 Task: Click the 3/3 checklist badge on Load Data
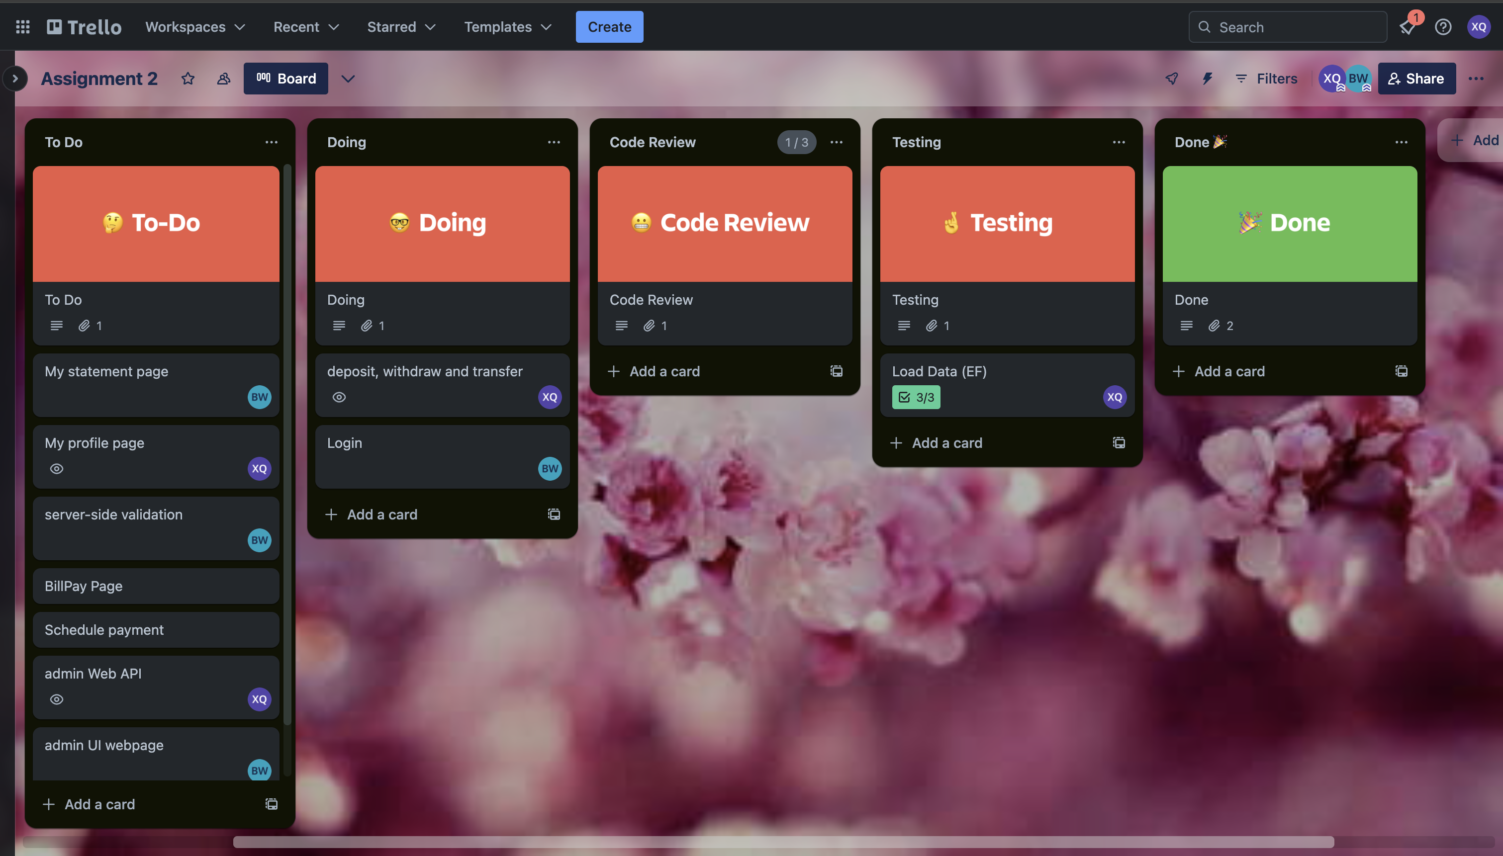click(x=916, y=397)
